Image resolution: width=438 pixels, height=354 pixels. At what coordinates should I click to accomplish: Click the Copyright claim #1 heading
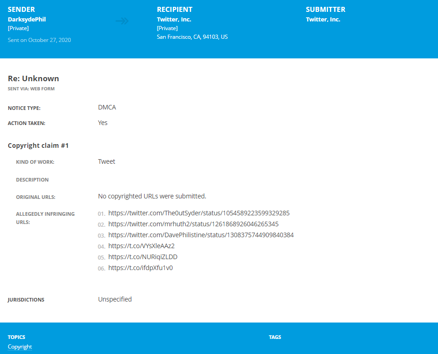coord(38,146)
